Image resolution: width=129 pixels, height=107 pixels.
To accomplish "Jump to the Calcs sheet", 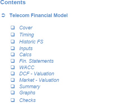I will click(x=25, y=55).
